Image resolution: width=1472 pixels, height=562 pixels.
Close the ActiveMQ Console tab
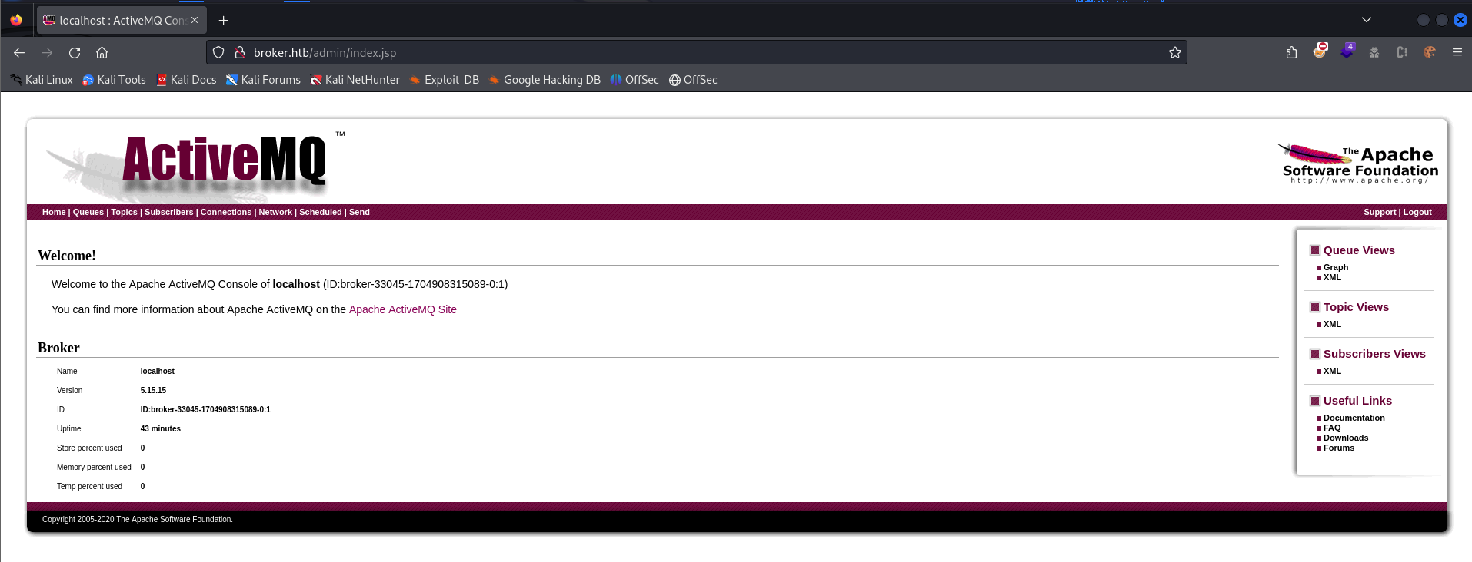tap(195, 20)
